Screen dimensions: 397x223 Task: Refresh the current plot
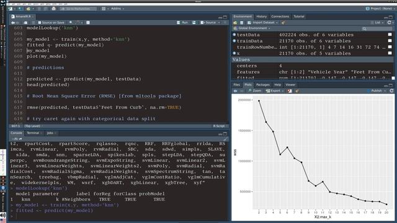(x=391, y=91)
